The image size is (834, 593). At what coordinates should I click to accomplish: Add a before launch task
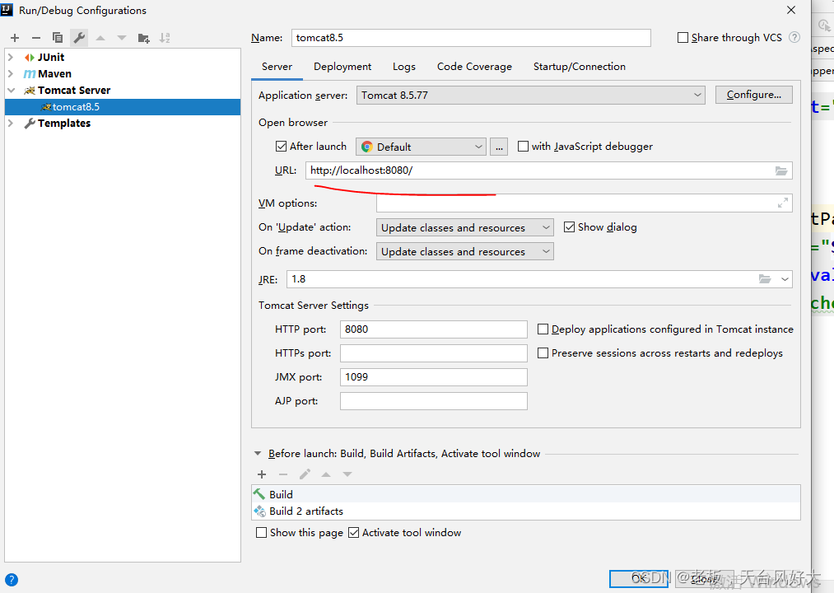click(x=262, y=474)
